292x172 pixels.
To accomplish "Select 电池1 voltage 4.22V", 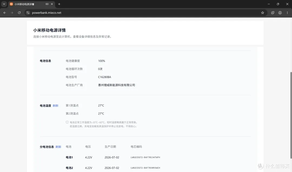I will tap(89, 157).
